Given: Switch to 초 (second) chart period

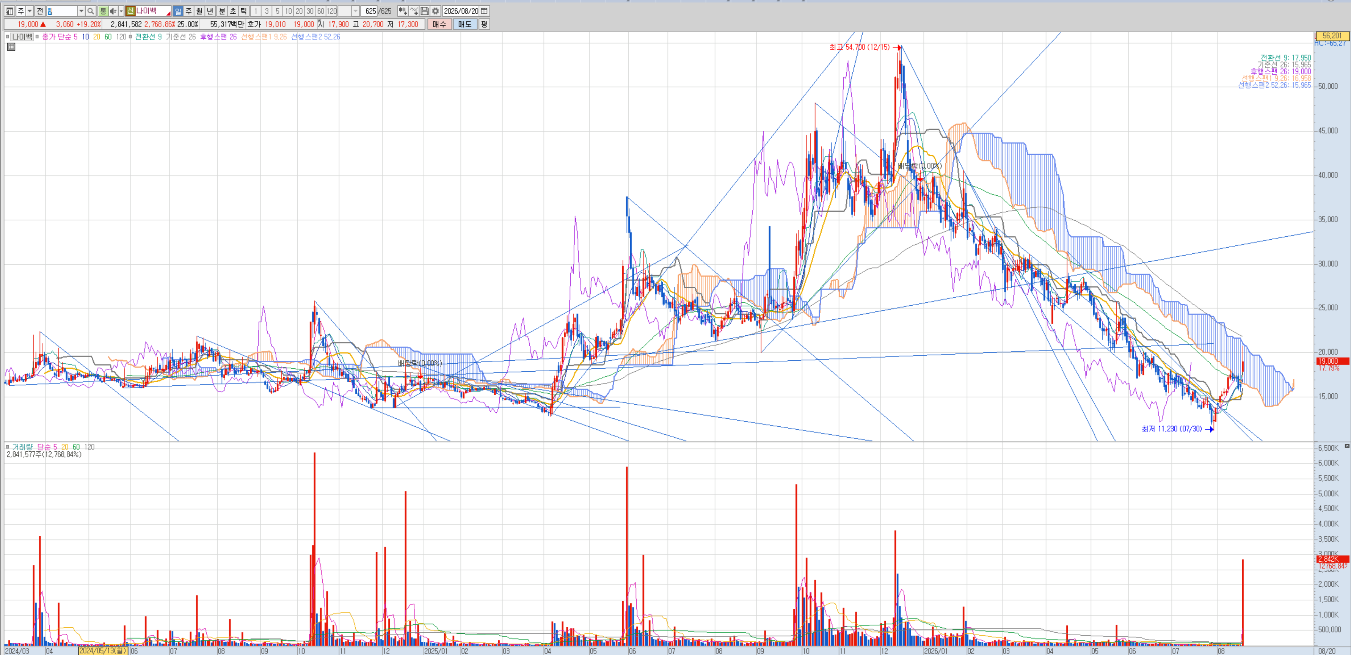Looking at the screenshot, I should pos(233,11).
